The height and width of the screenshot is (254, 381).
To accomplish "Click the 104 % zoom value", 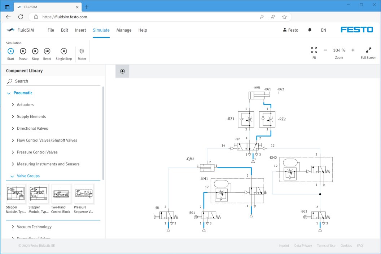I will pos(339,50).
